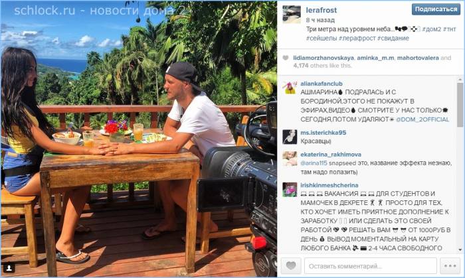465x278 pixels.
Task: Click the small heart icon beside likers list
Action: click(285, 58)
